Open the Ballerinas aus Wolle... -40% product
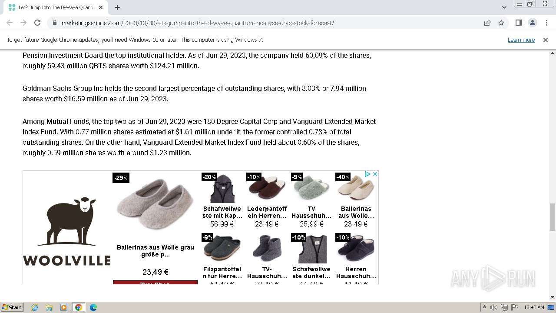556x313 pixels. tap(356, 212)
